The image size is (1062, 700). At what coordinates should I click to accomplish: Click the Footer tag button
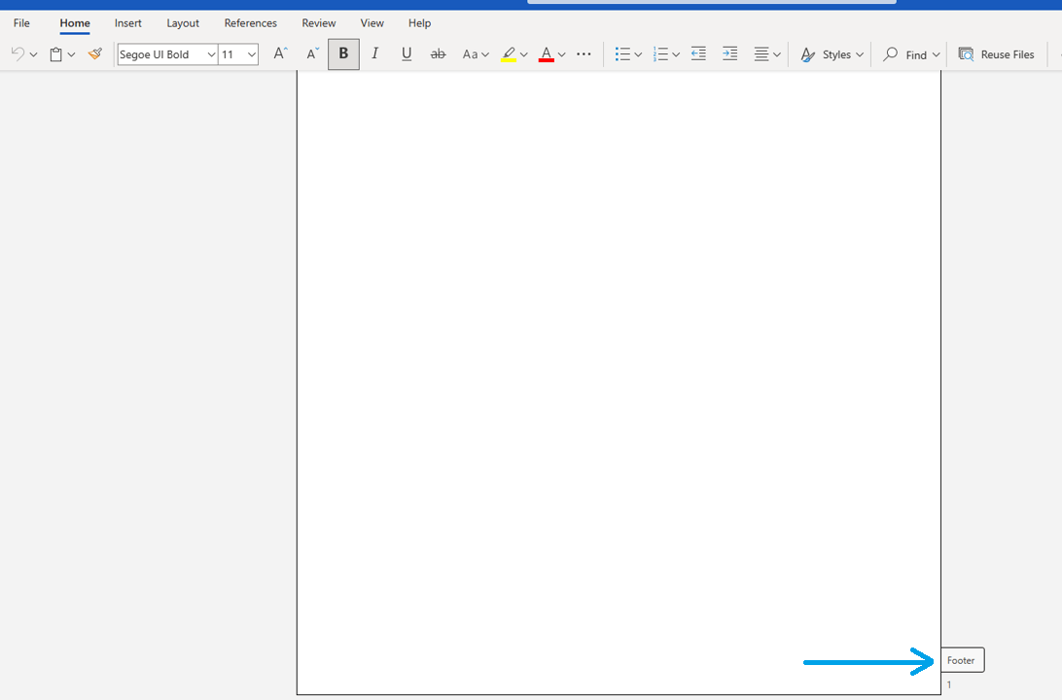click(x=963, y=660)
